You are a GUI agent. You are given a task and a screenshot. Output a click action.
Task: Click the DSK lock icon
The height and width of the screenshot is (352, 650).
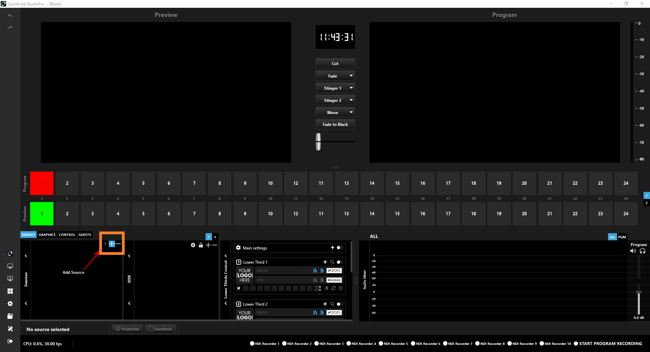[x=201, y=245]
